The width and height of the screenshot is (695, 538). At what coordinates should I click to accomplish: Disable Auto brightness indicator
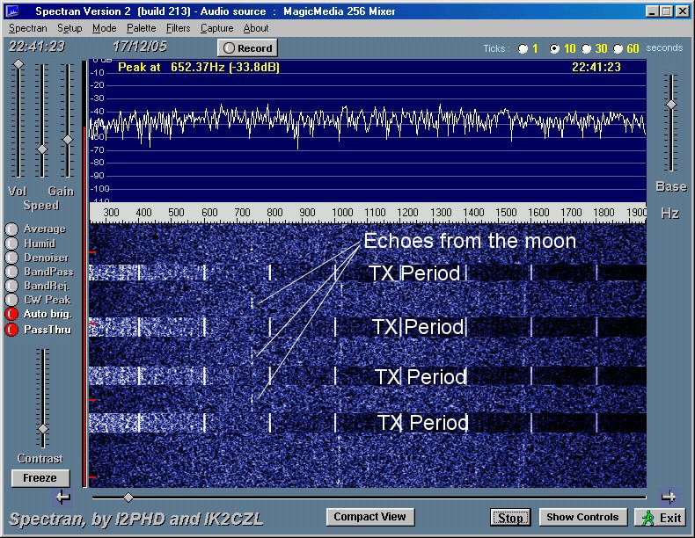tap(11, 314)
